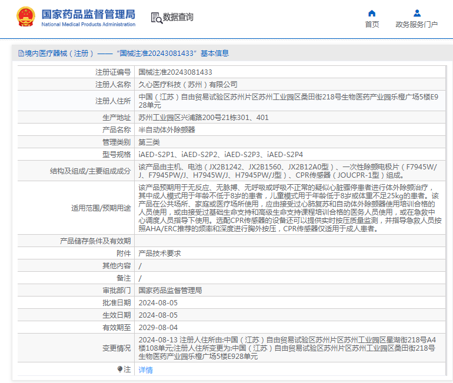Screen dimensions: 453x383
Task: Click the 附件 label
Action: [124, 254]
